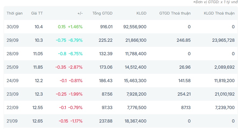238x129 pixels.
Task: Click negotiated volume 11,819,200
Action: tap(224, 81)
